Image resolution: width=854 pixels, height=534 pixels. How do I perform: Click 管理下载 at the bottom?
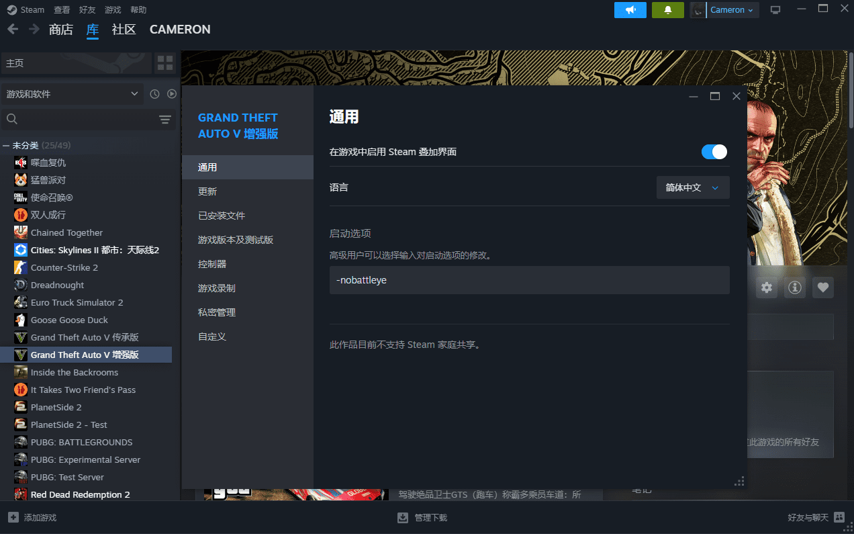pyautogui.click(x=431, y=518)
